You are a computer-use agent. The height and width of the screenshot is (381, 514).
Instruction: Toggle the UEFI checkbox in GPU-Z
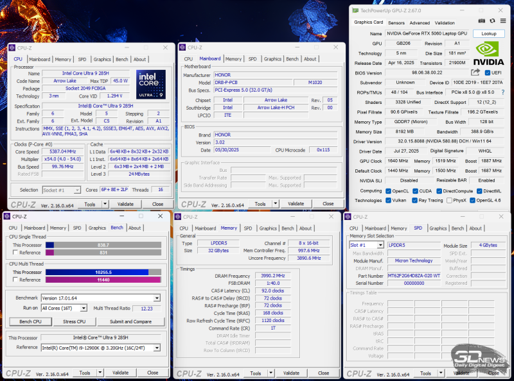click(x=486, y=73)
